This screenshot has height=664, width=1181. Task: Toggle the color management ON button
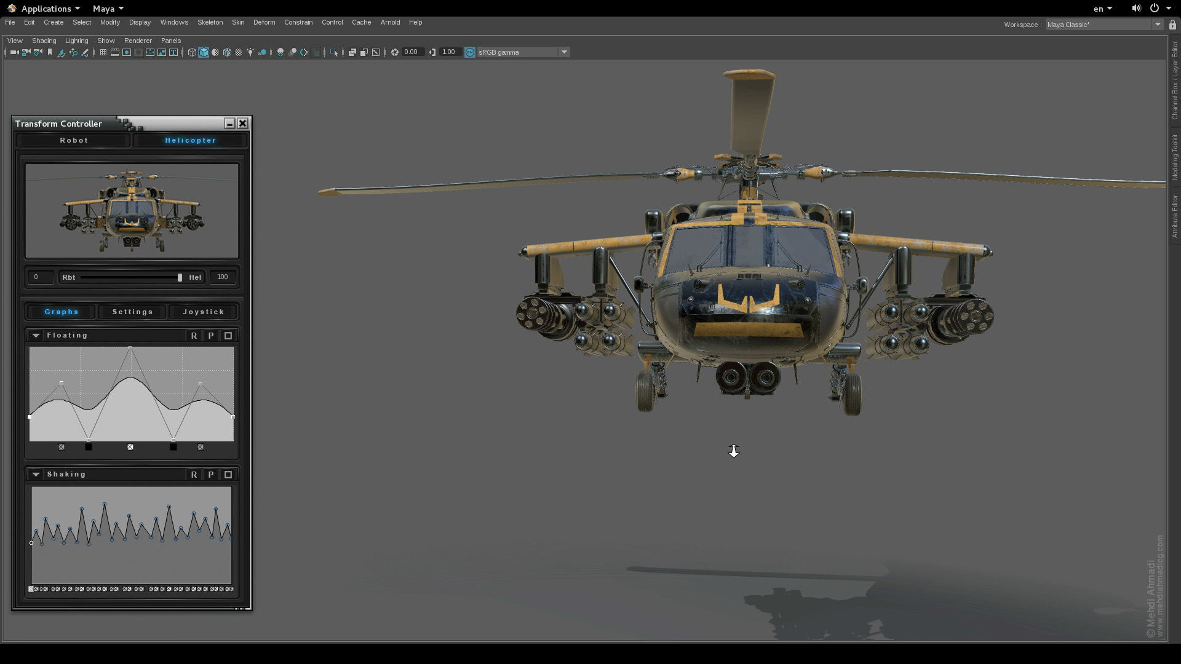tap(470, 52)
